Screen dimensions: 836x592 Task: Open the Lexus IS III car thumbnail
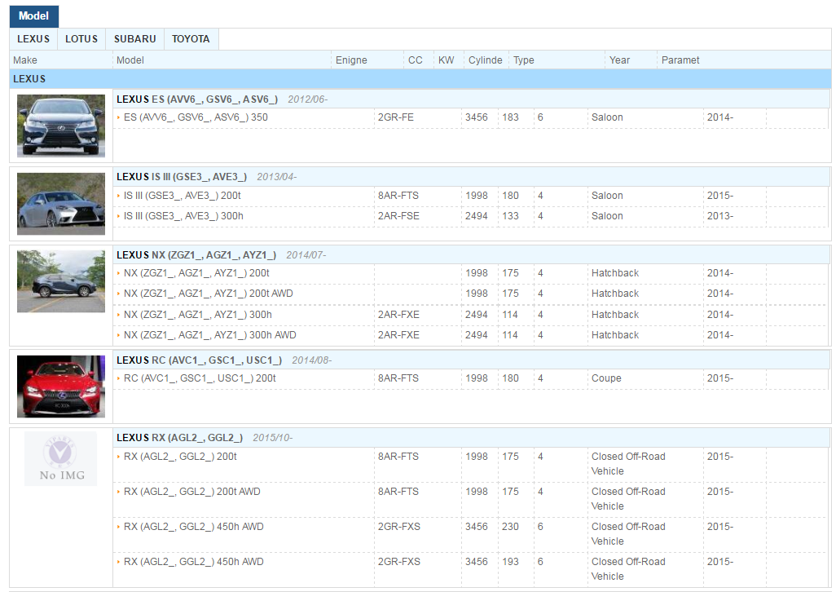tap(61, 204)
